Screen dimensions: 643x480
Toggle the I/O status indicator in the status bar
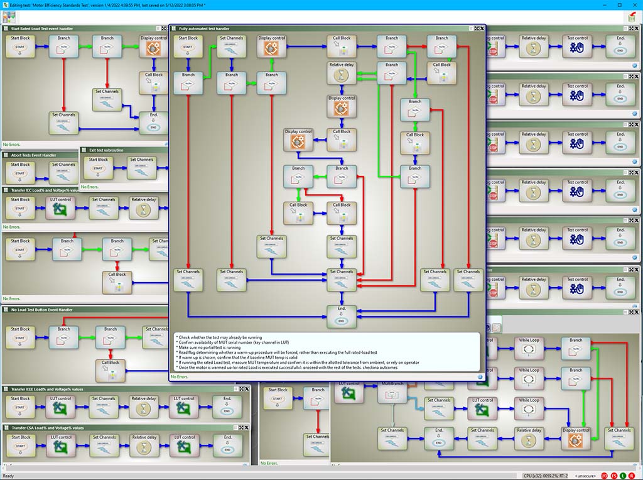pos(604,475)
